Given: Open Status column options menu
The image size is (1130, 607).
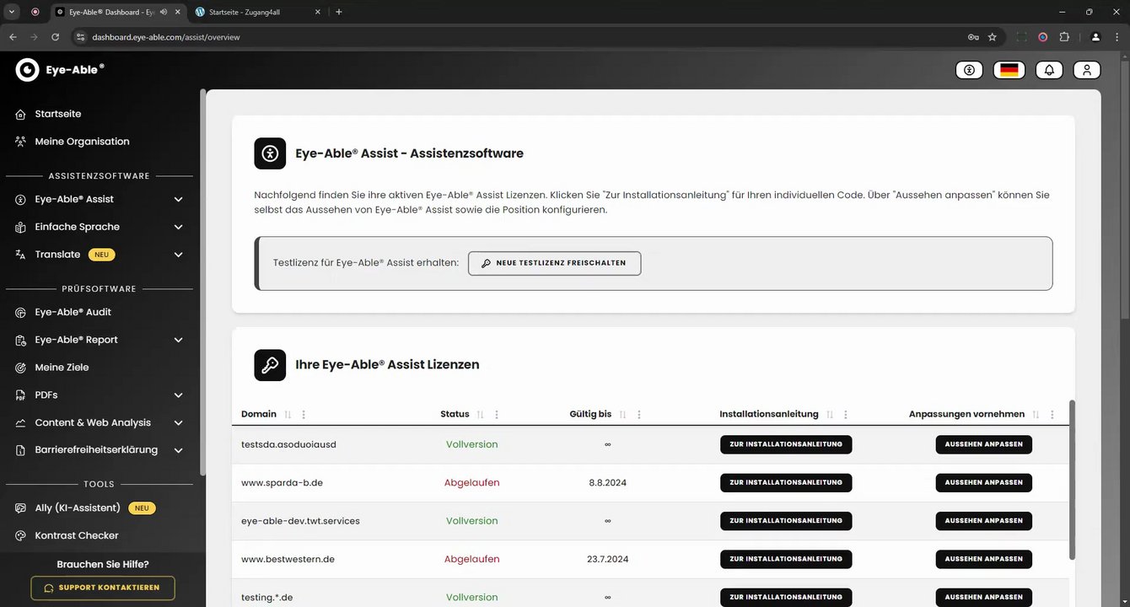Looking at the screenshot, I should (497, 415).
